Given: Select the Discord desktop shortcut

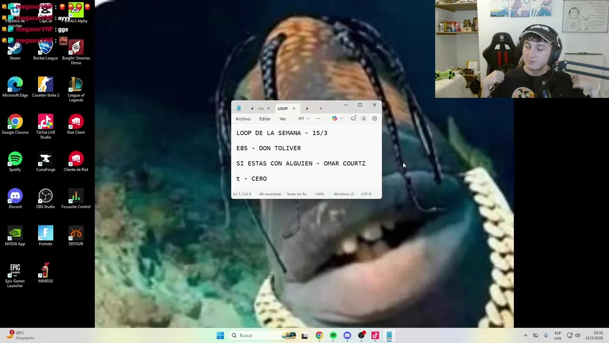Looking at the screenshot, I should (15, 199).
